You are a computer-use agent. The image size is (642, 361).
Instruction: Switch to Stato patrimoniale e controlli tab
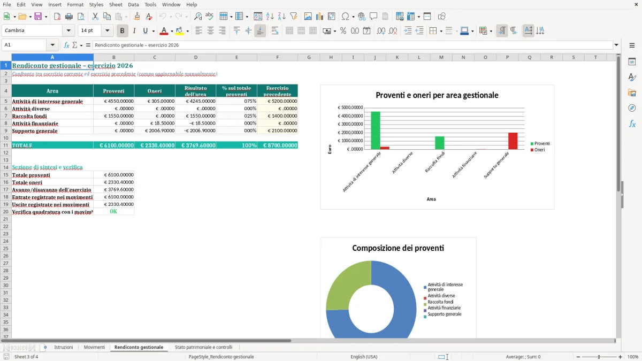coord(203,348)
